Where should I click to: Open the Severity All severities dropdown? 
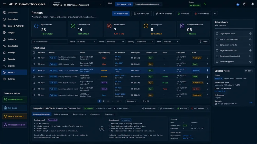[x=145, y=42]
